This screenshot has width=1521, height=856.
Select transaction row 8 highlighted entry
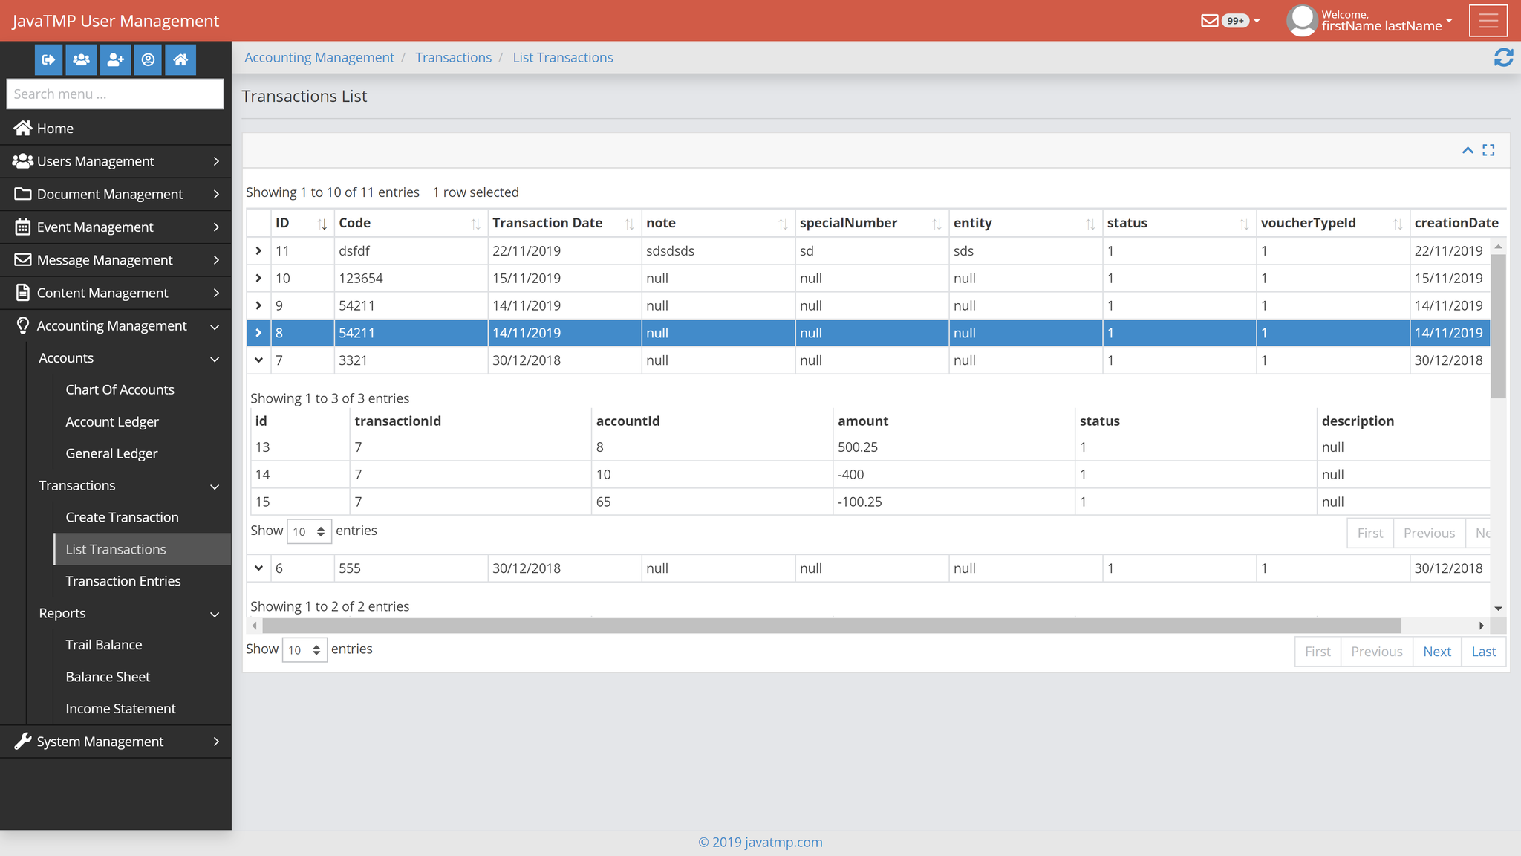[x=873, y=332]
